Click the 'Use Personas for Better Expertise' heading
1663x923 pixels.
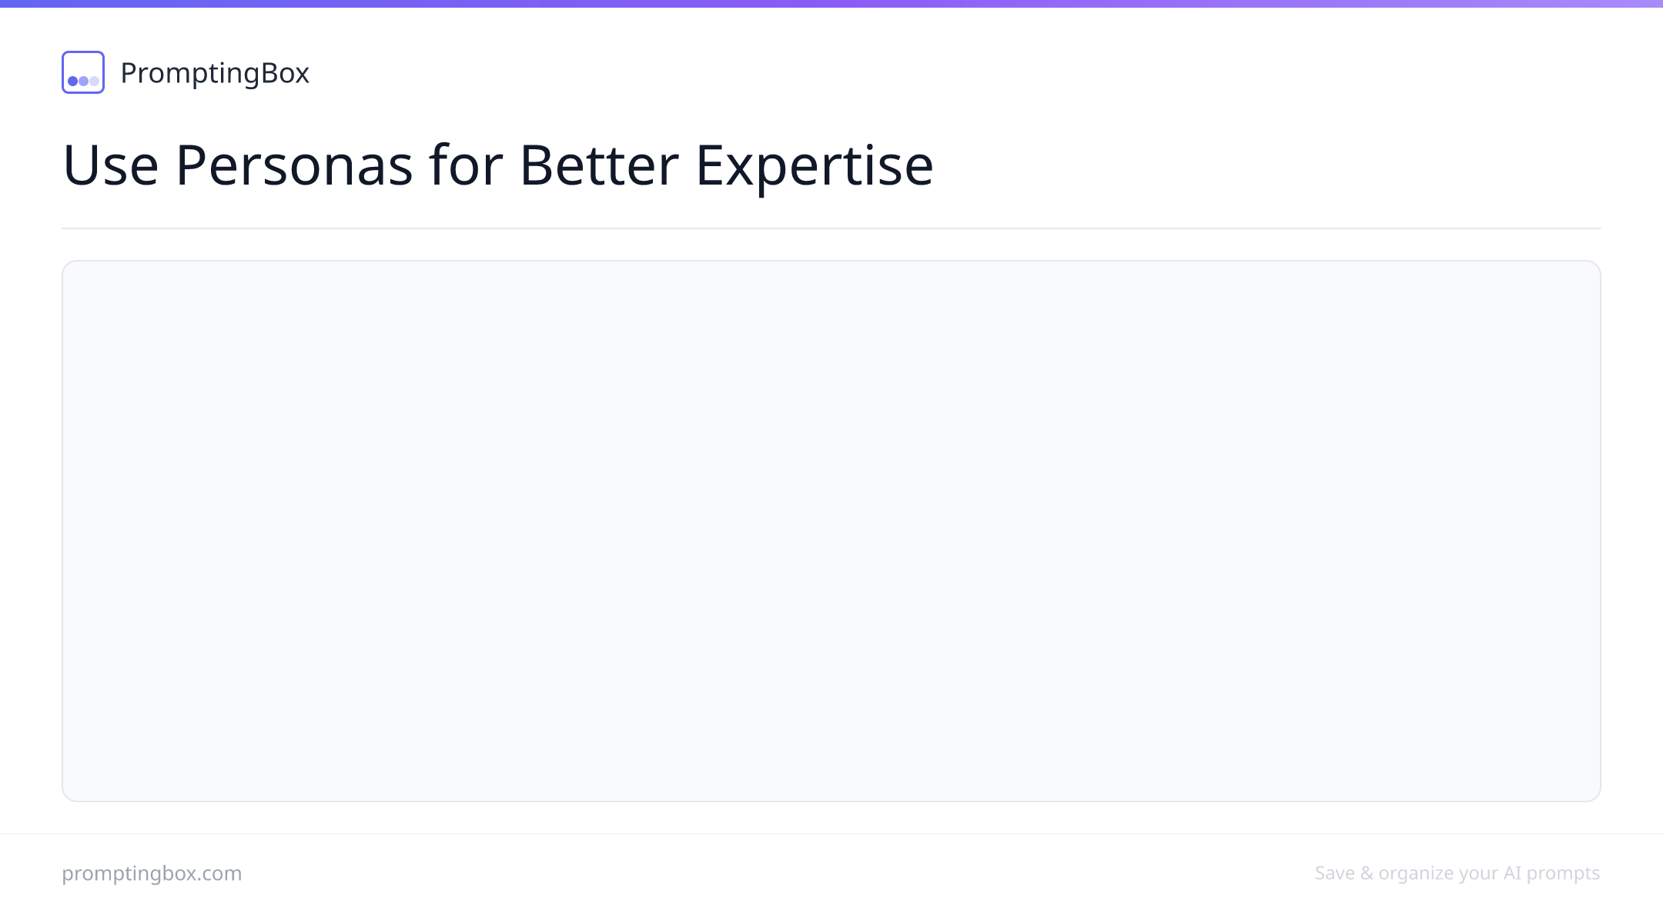498,165
